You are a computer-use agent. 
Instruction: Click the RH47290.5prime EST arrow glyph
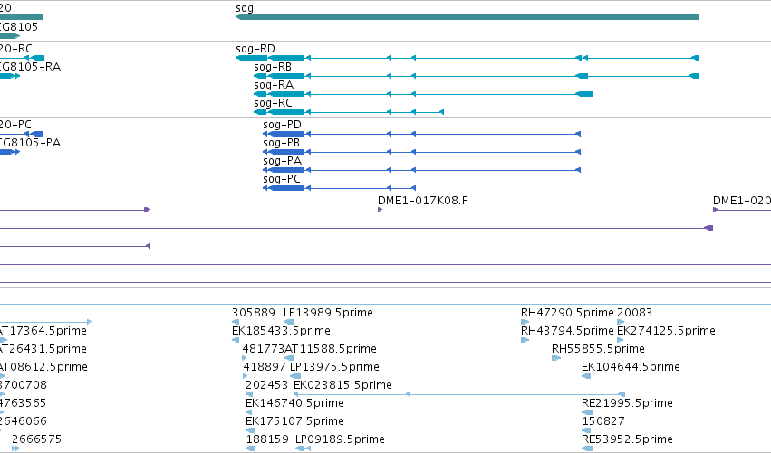click(525, 322)
